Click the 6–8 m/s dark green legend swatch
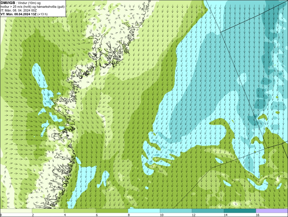Image resolution: width=288 pixels, height=217 pixels. point(112,211)
